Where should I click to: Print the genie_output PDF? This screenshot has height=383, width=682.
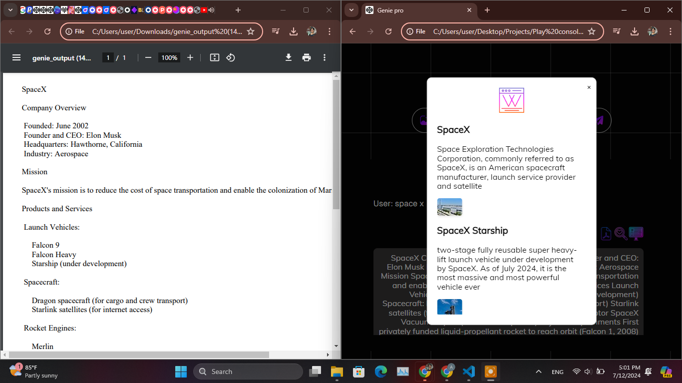307,57
